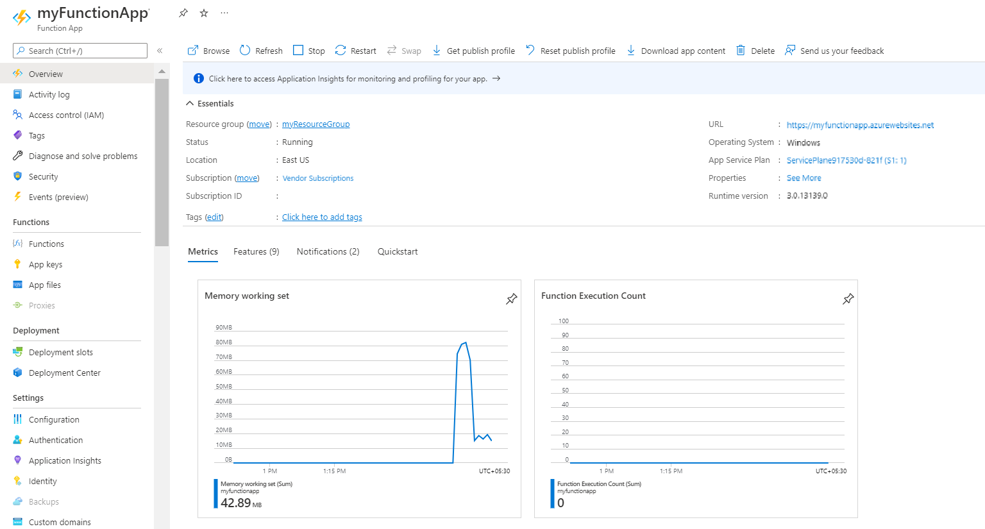The image size is (985, 529).
Task: Collapse the Essentials section
Action: [x=190, y=103]
